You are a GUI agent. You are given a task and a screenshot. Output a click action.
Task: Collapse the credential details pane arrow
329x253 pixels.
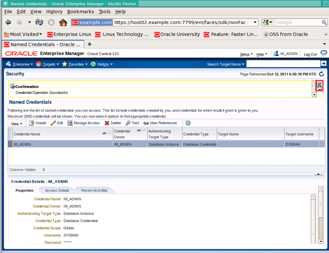pyautogui.click(x=318, y=174)
